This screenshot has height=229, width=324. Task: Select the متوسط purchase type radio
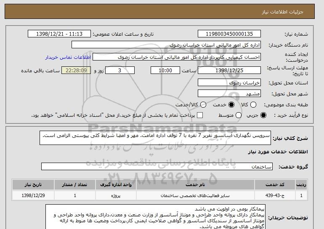coord(239,115)
